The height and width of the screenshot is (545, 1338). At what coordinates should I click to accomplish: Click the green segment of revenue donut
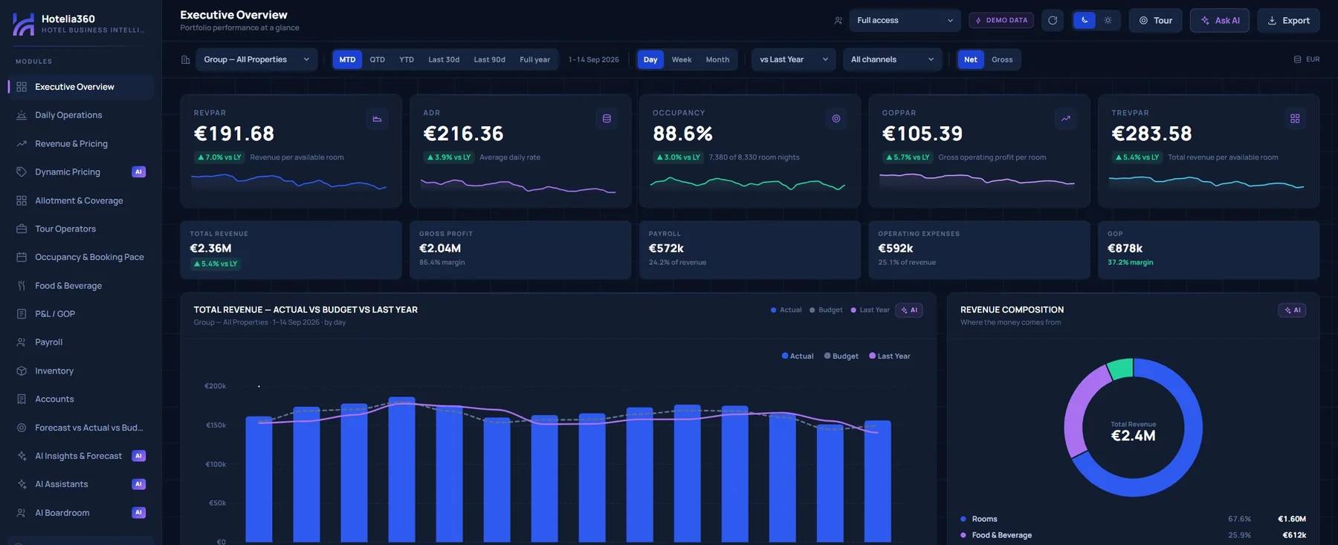click(1120, 368)
